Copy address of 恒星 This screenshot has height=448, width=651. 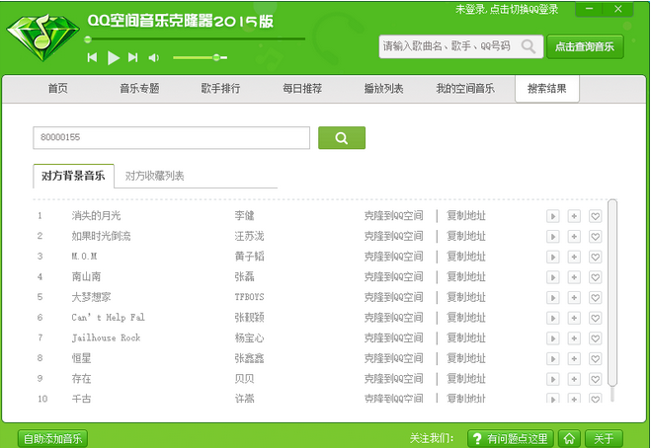click(x=466, y=358)
